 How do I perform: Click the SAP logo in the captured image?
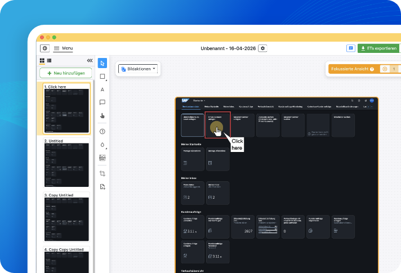[x=185, y=100]
